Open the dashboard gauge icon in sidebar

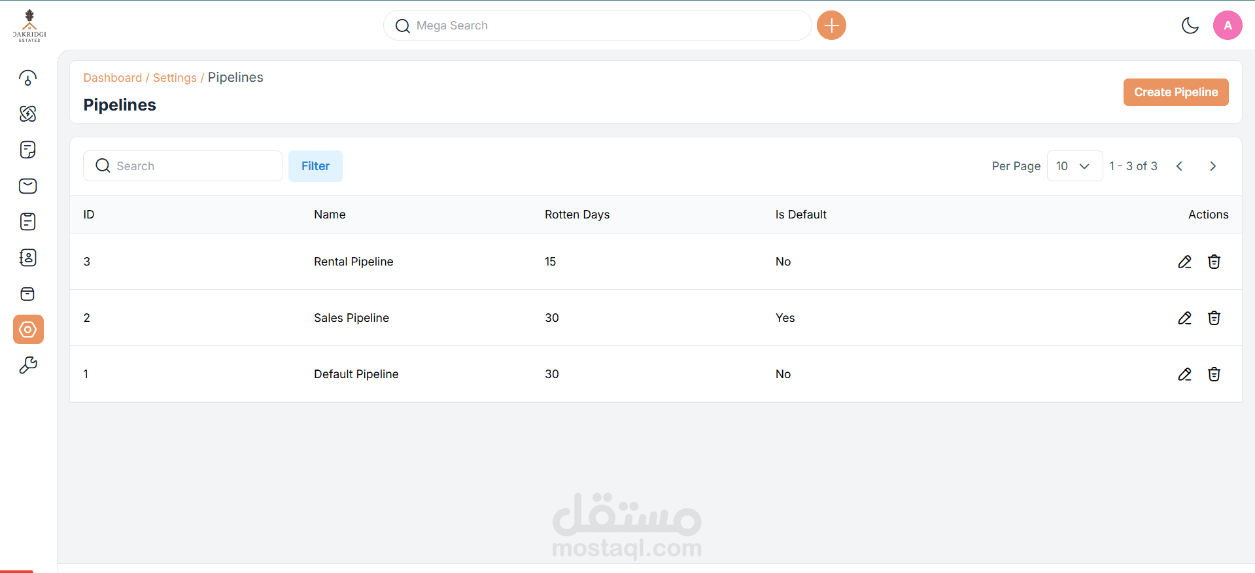[x=27, y=78]
